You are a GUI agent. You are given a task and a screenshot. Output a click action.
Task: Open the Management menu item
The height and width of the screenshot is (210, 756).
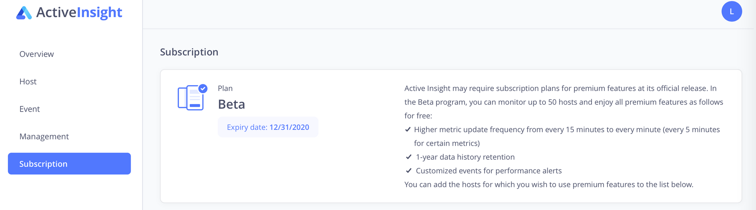[44, 137]
